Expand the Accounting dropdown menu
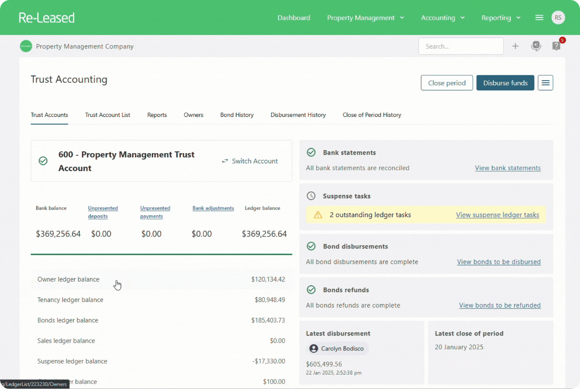The height and width of the screenshot is (389, 580). (x=443, y=17)
